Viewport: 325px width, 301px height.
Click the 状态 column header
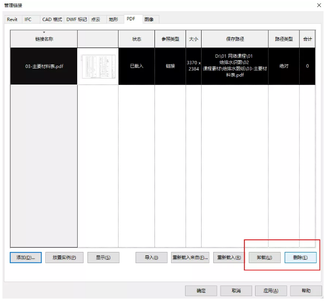(137, 39)
